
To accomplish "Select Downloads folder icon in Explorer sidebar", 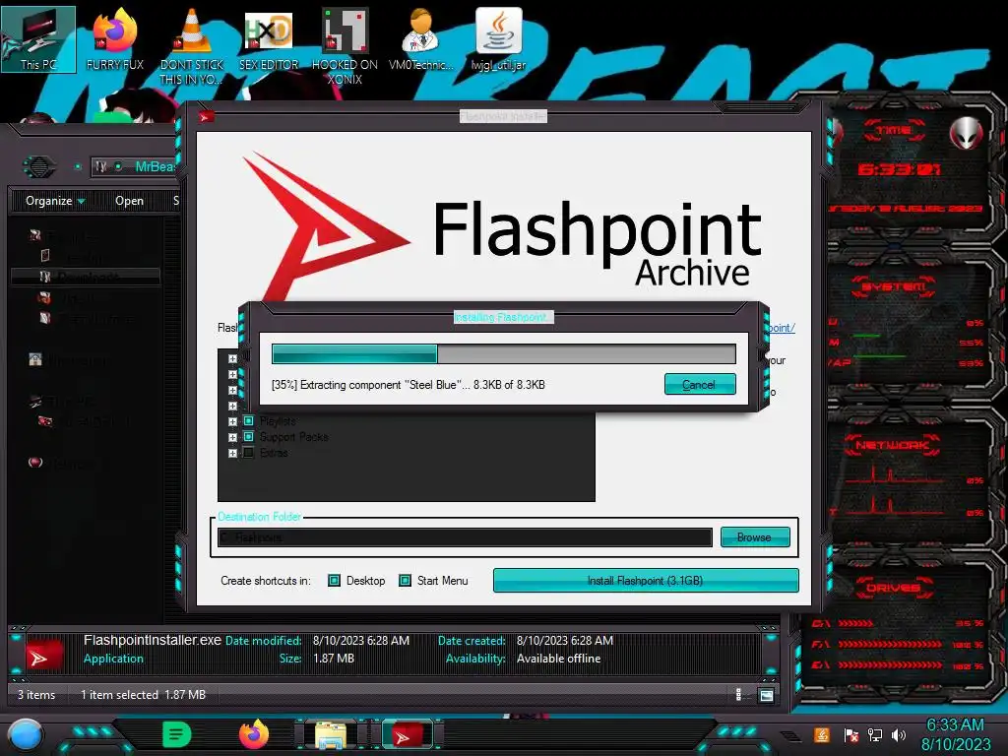I will (45, 277).
